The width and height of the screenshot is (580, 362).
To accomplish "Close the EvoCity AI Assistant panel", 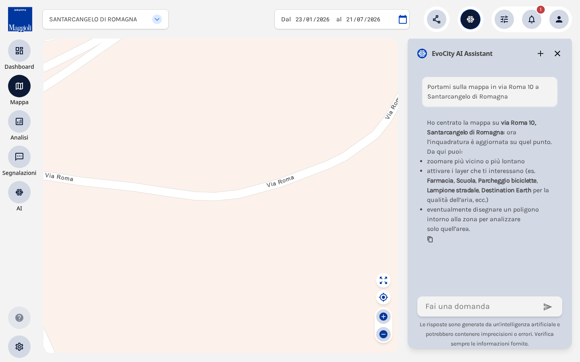I will point(557,53).
